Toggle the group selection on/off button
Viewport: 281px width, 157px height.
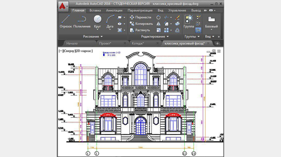[x=198, y=30]
